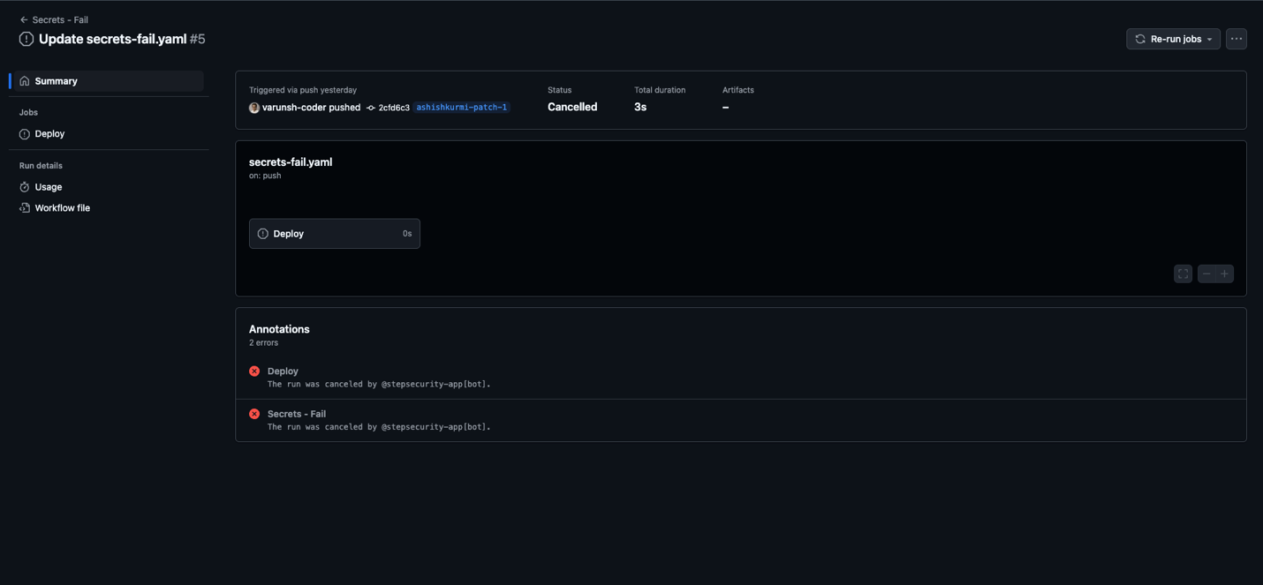
Task: Open the varunsh-coder user profile link
Action: tap(294, 108)
